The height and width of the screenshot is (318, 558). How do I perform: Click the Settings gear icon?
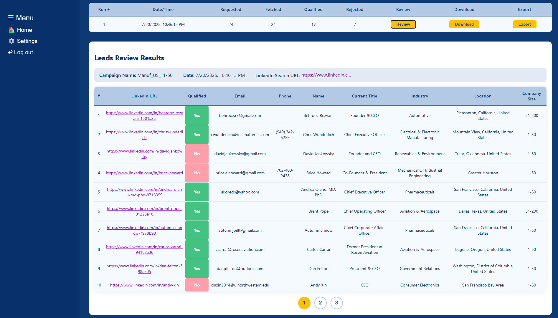click(11, 41)
